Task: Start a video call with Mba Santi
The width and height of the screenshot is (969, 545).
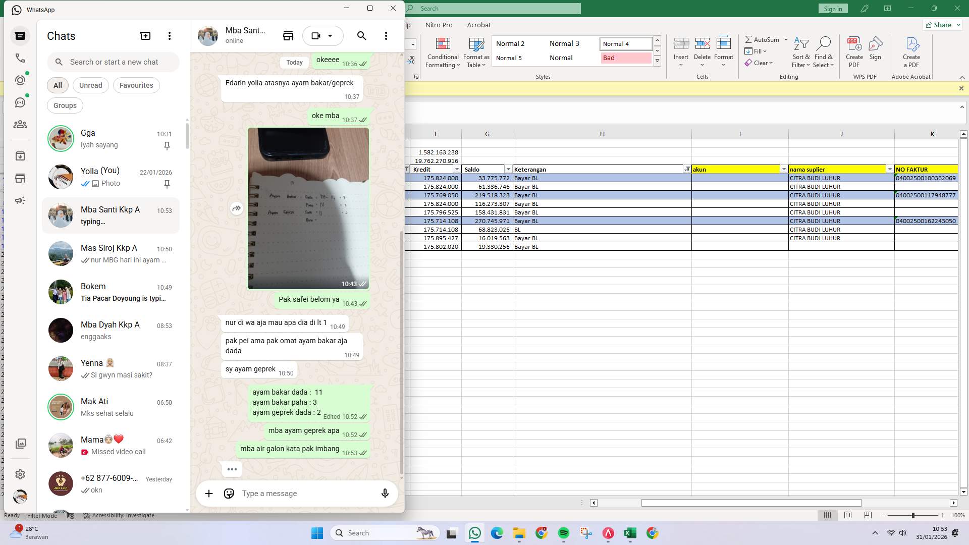Action: tap(315, 35)
